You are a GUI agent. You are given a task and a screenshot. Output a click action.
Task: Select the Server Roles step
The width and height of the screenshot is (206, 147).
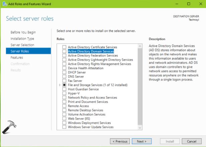pos(28,51)
